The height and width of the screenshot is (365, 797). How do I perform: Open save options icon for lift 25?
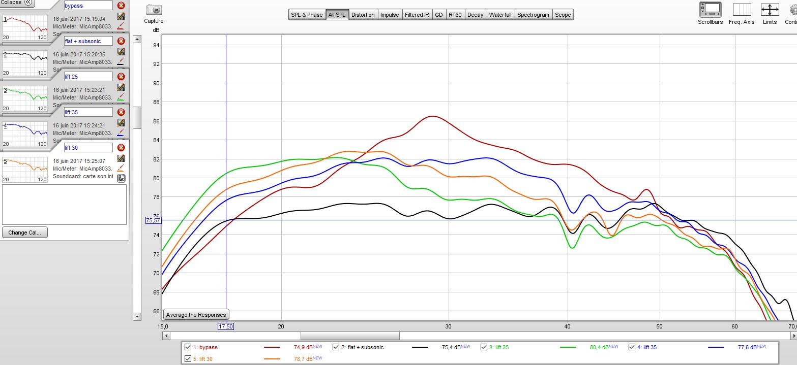pos(121,87)
